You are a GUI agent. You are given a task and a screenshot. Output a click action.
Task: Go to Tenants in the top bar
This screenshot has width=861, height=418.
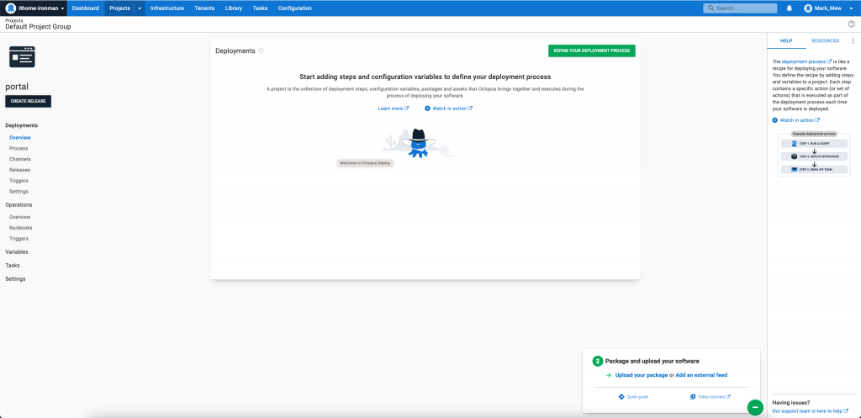tap(204, 8)
